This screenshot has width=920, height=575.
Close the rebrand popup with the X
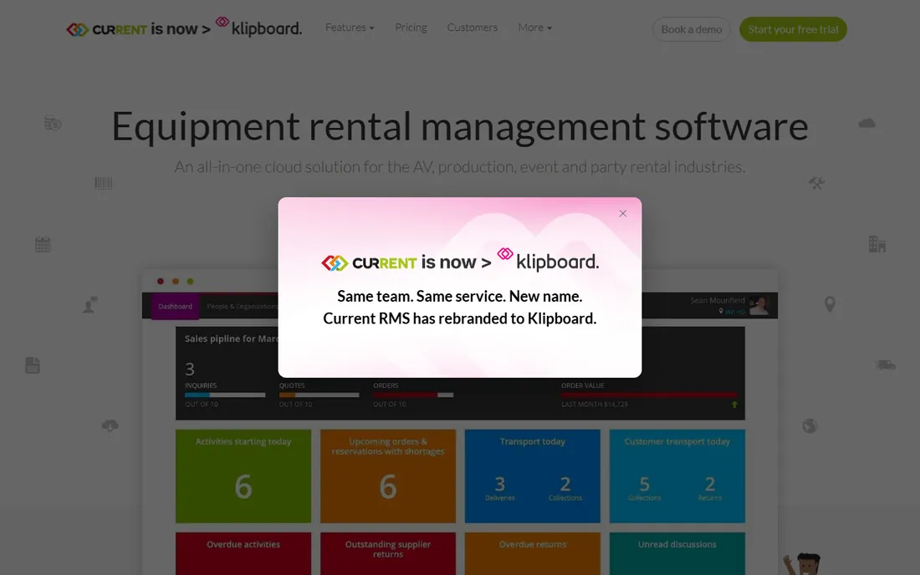622,213
